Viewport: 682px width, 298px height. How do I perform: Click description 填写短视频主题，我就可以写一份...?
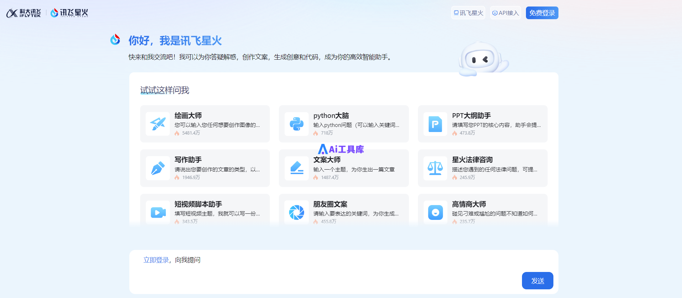[217, 214]
